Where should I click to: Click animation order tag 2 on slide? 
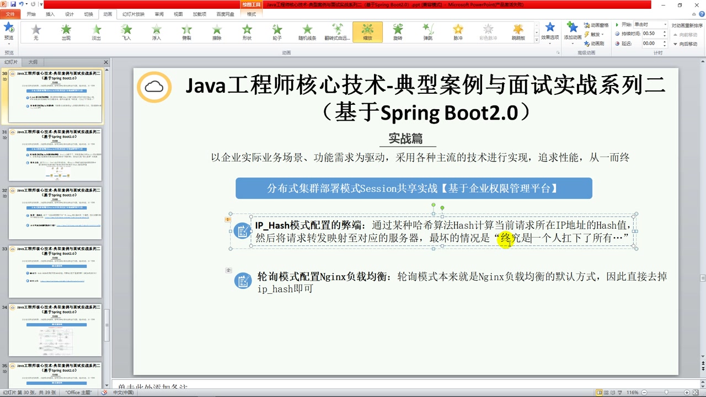point(228,270)
